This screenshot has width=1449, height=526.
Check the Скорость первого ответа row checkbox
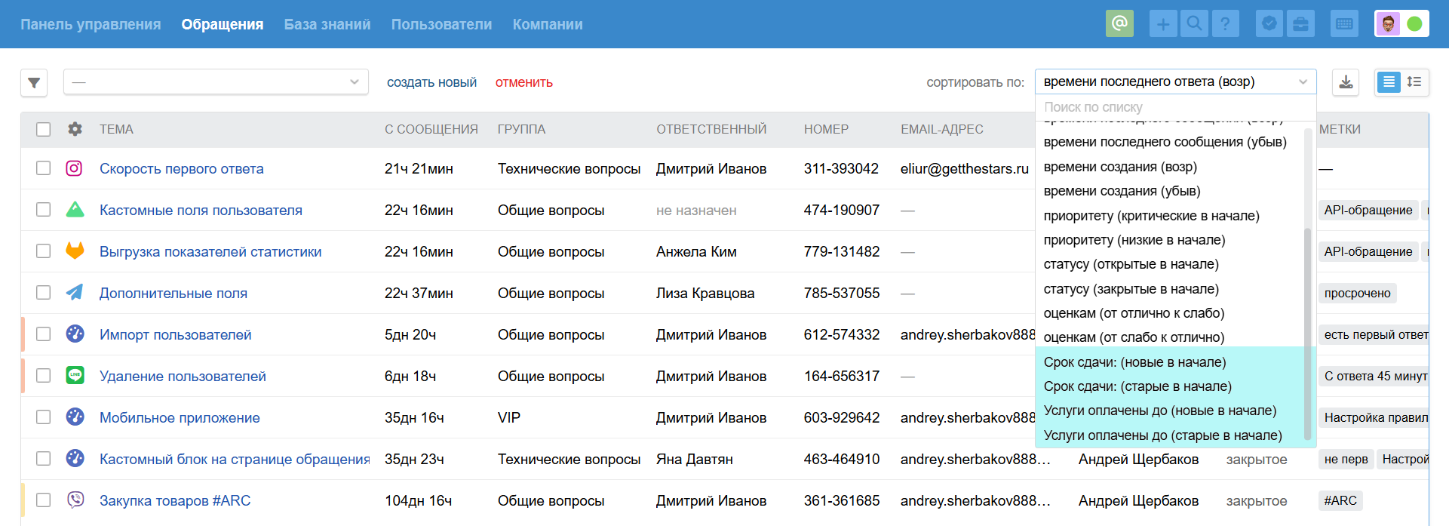[x=44, y=168]
